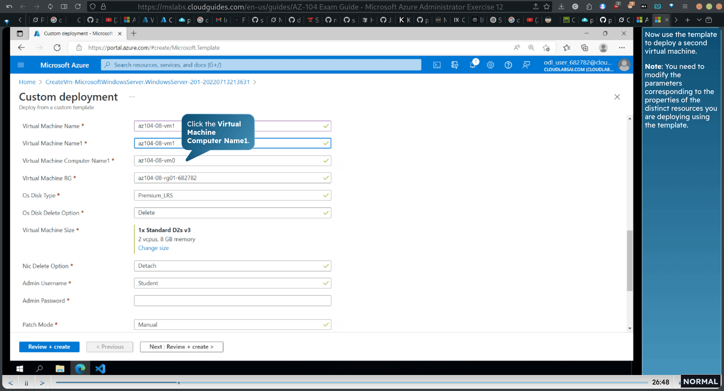Open the Azure help question mark
The height and width of the screenshot is (391, 724).
508,65
